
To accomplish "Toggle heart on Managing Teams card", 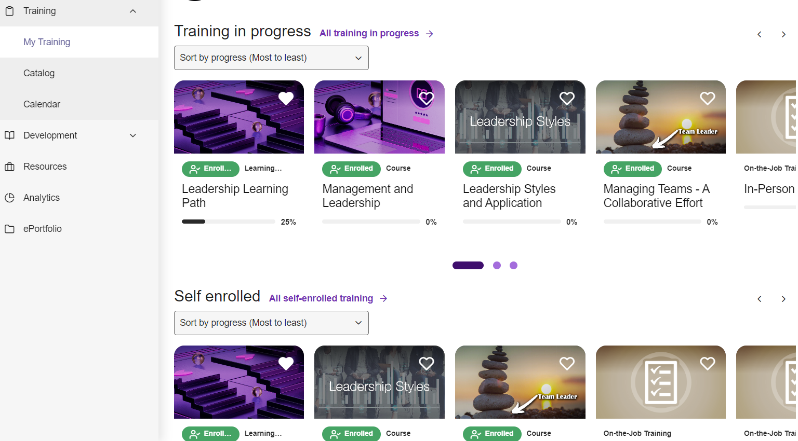I will (708, 98).
